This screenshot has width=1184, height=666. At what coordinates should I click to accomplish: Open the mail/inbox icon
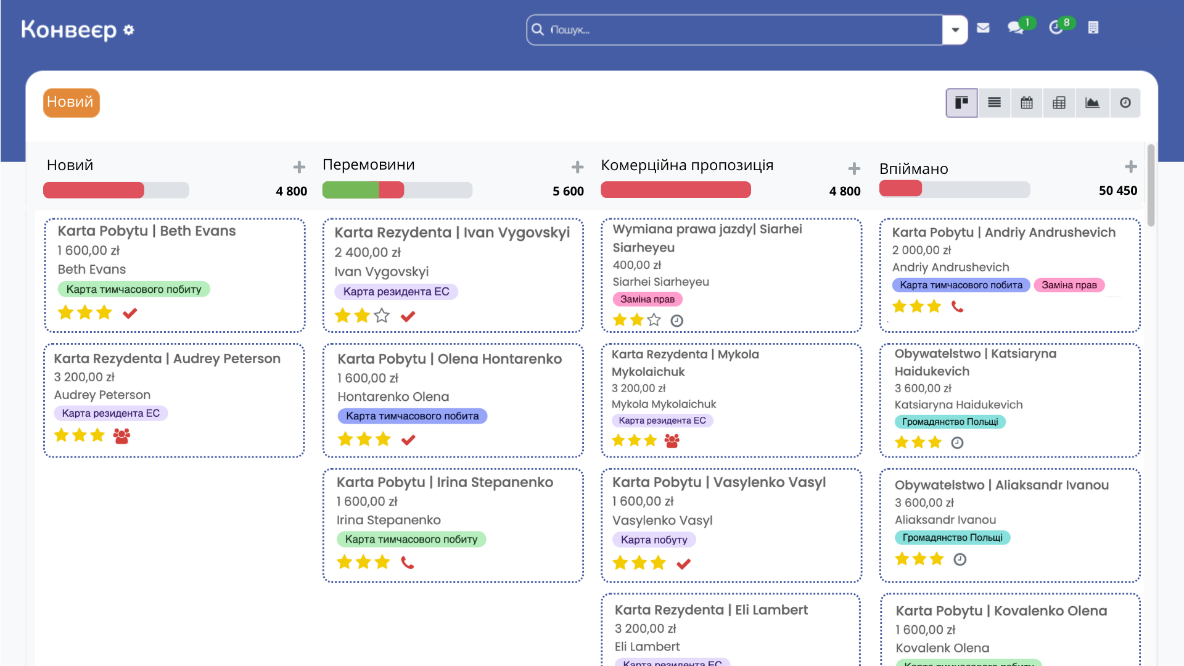point(983,28)
